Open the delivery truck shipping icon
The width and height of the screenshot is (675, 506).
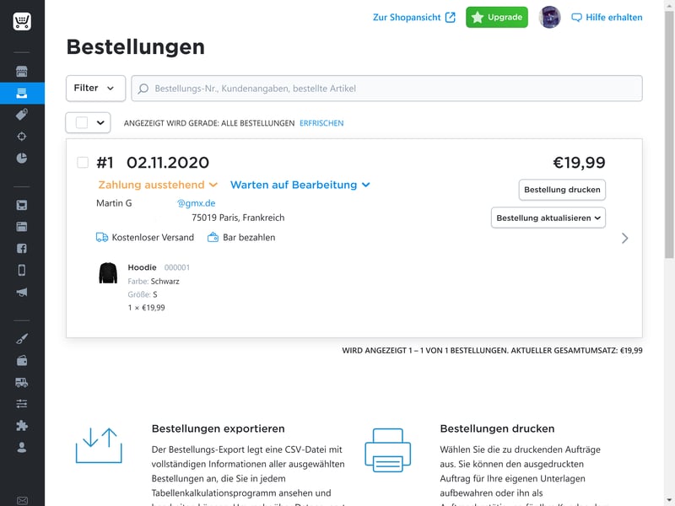[x=22, y=382]
